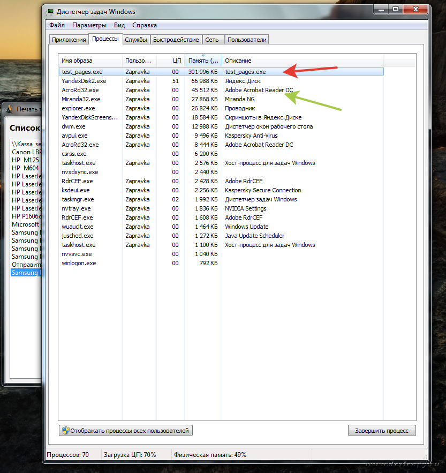Open the Справка menu

(145, 25)
